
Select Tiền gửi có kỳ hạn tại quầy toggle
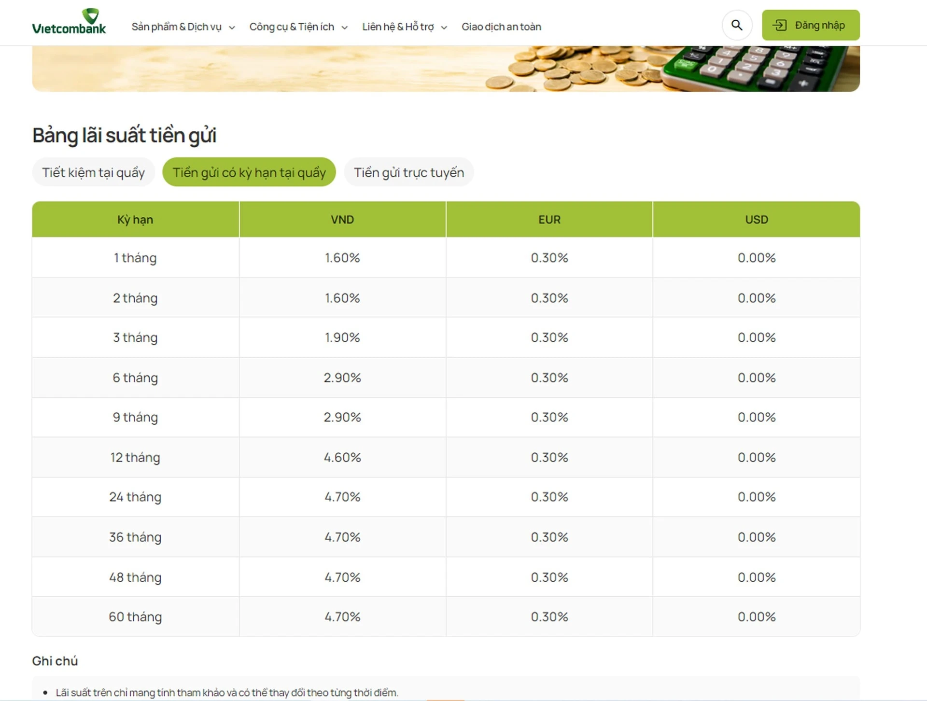point(249,171)
